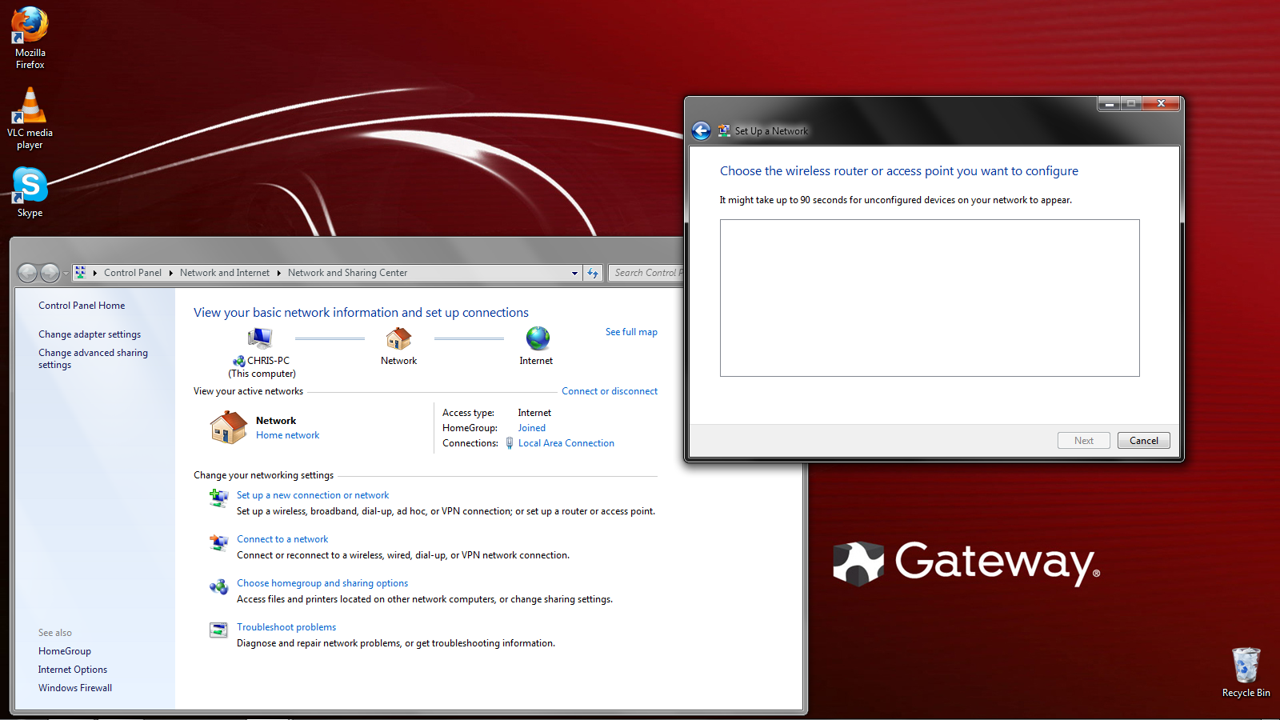Expand the address bar history dropdown arrow
Viewport: 1280px width, 720px height.
pyautogui.click(x=574, y=273)
